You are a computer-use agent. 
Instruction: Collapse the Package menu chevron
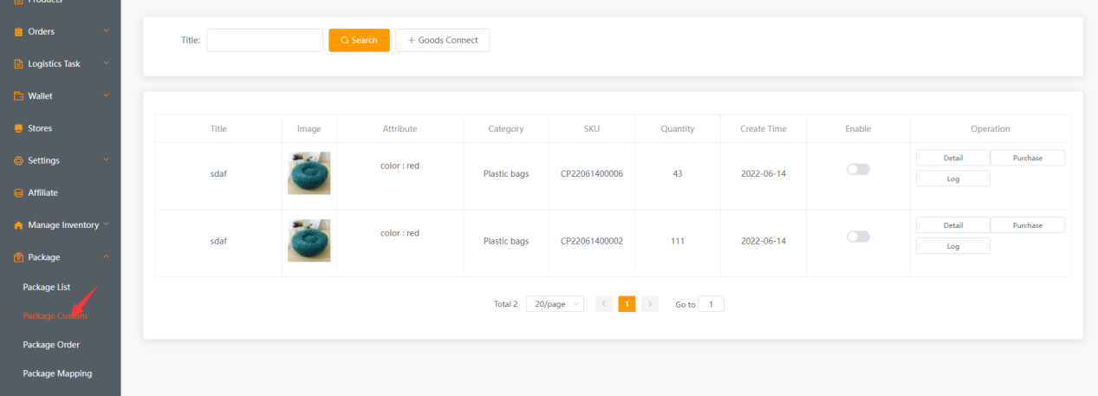coord(106,257)
